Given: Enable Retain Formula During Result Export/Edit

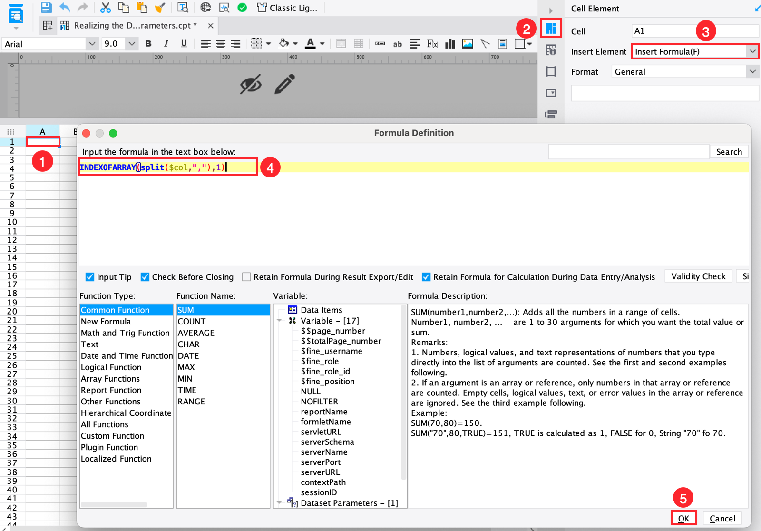Looking at the screenshot, I should click(x=246, y=277).
